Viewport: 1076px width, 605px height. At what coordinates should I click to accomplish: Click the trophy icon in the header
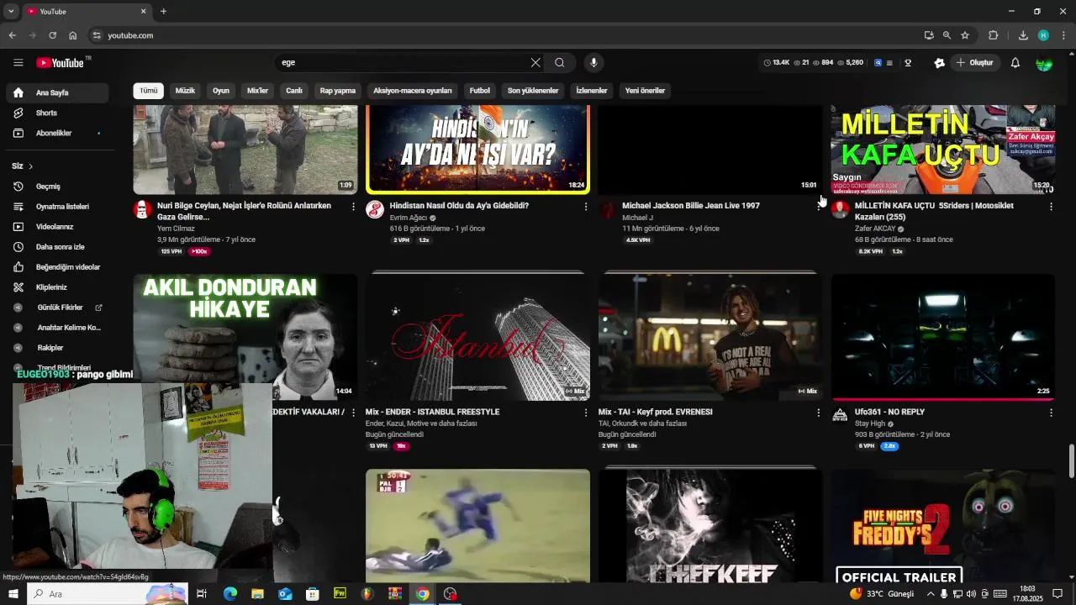pos(908,63)
